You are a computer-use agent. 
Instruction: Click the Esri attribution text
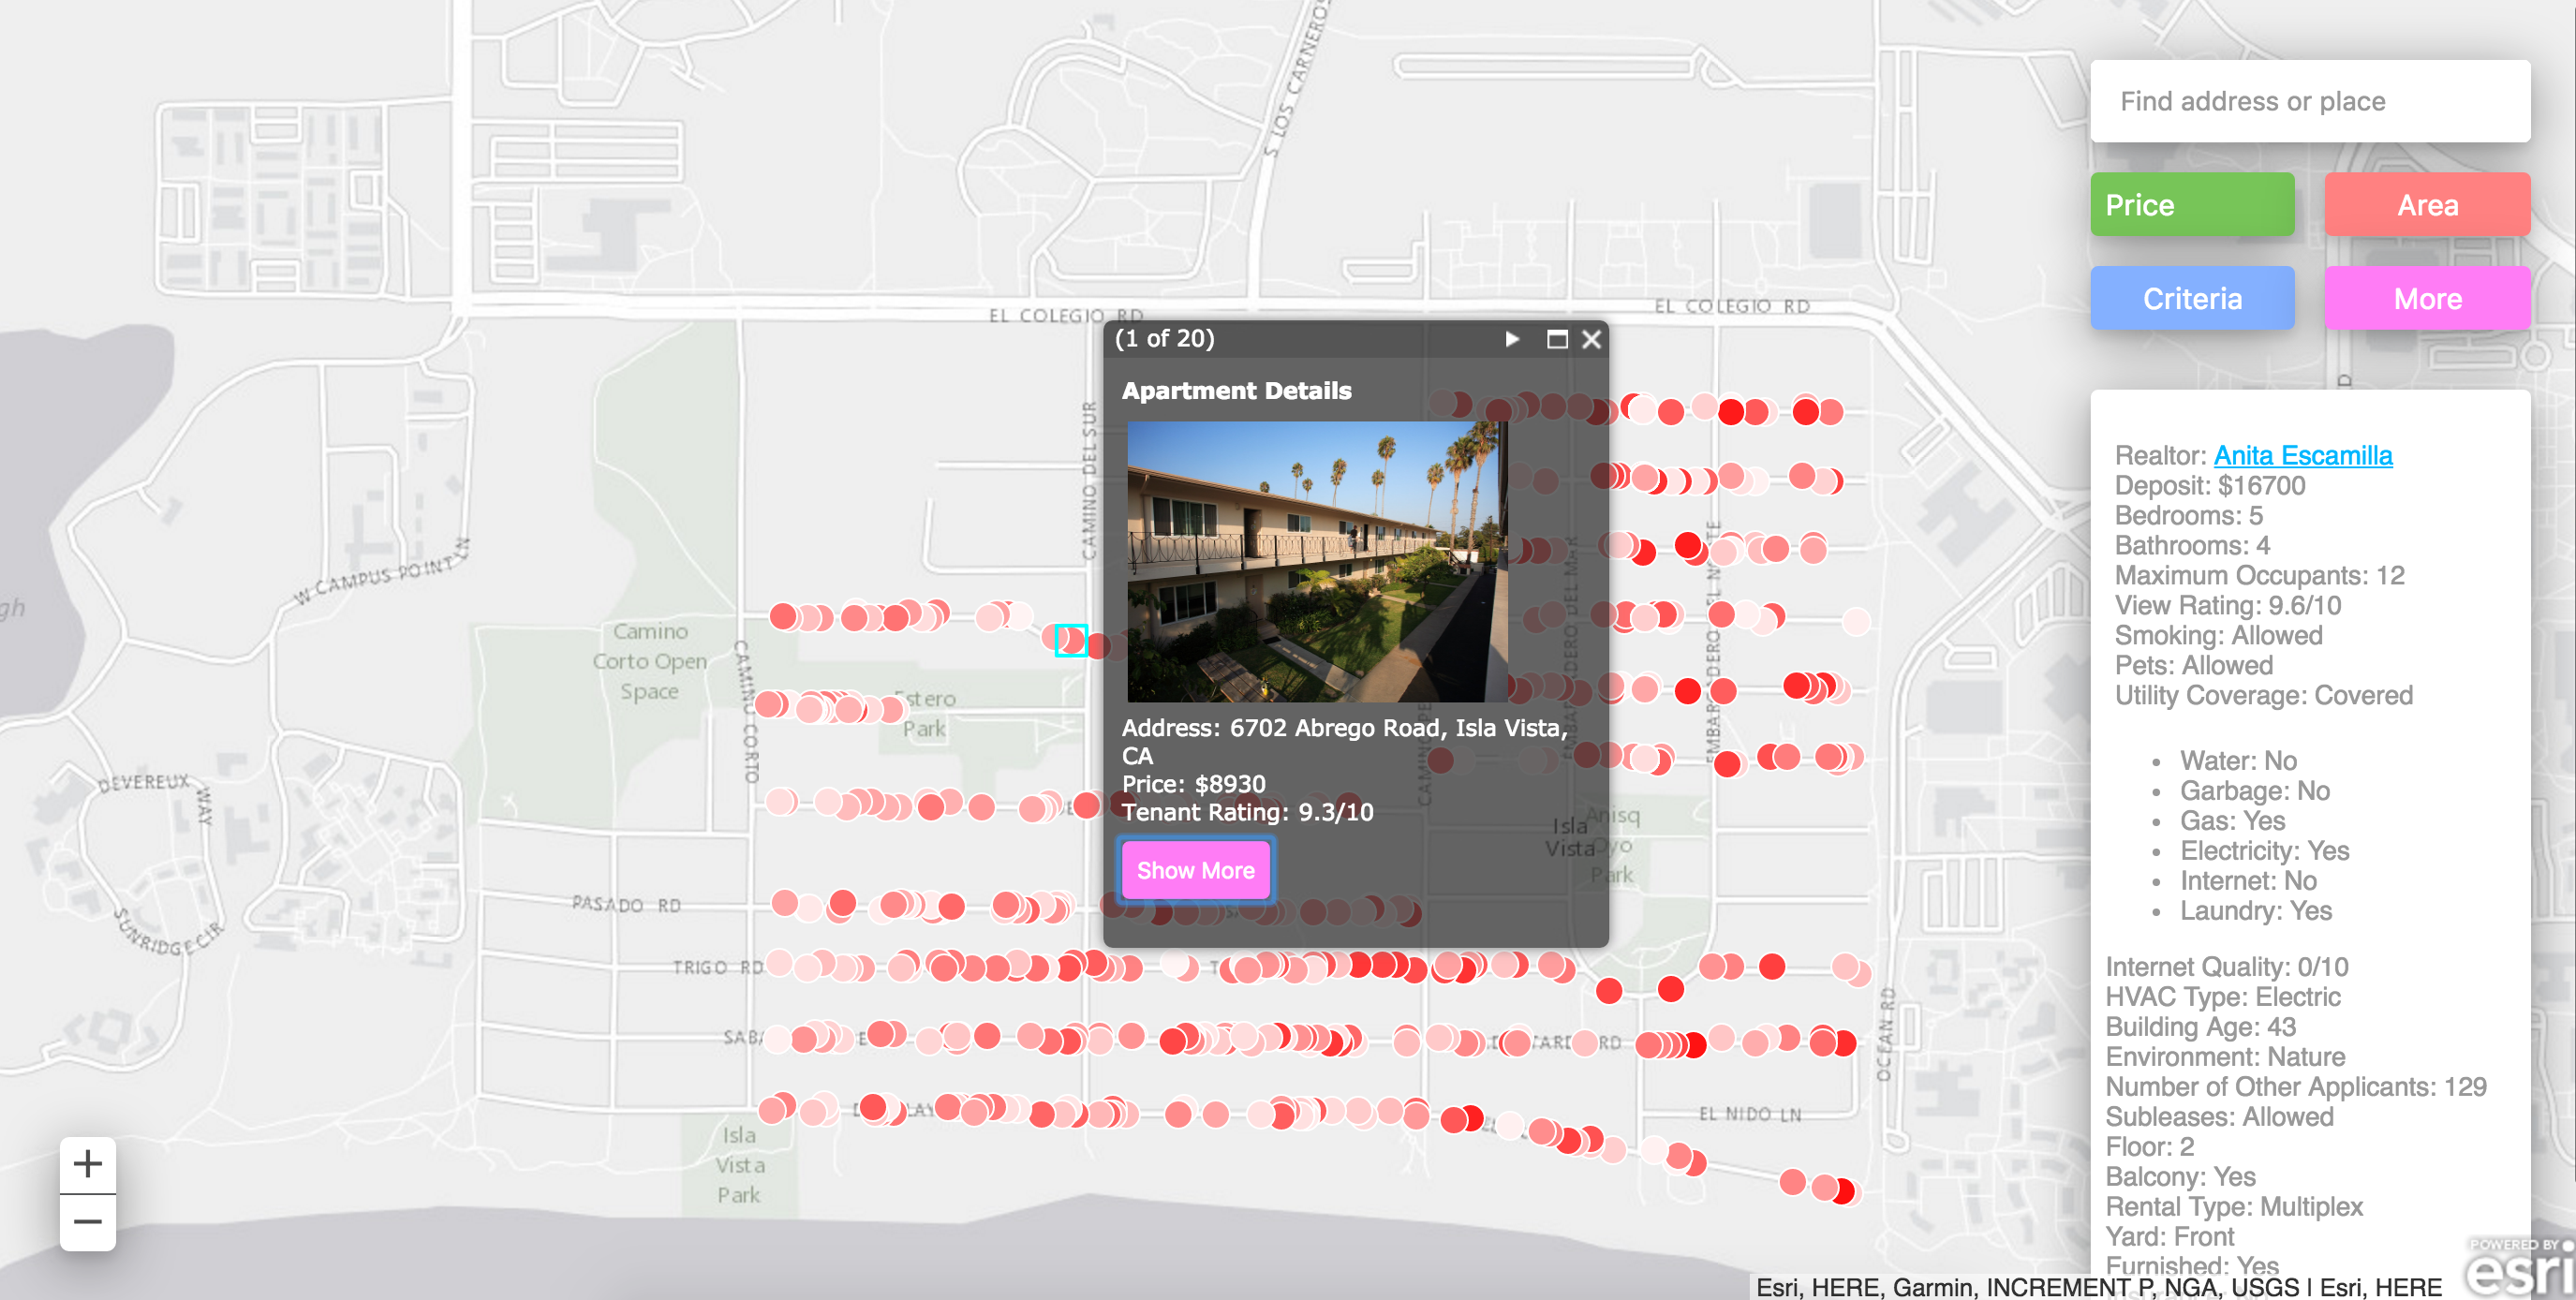(x=2098, y=1287)
